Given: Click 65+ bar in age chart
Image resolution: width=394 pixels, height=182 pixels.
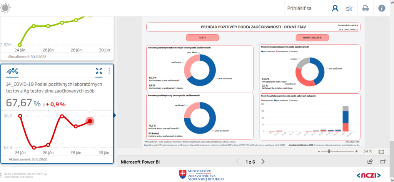Looking at the screenshot, I should click(346, 118).
